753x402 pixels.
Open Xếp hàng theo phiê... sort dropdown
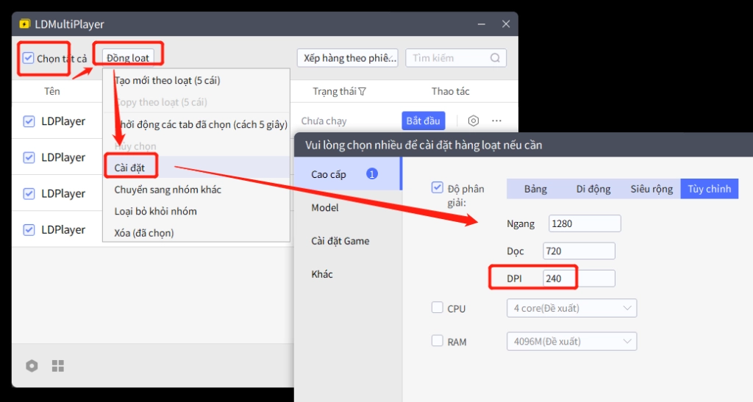pyautogui.click(x=348, y=58)
